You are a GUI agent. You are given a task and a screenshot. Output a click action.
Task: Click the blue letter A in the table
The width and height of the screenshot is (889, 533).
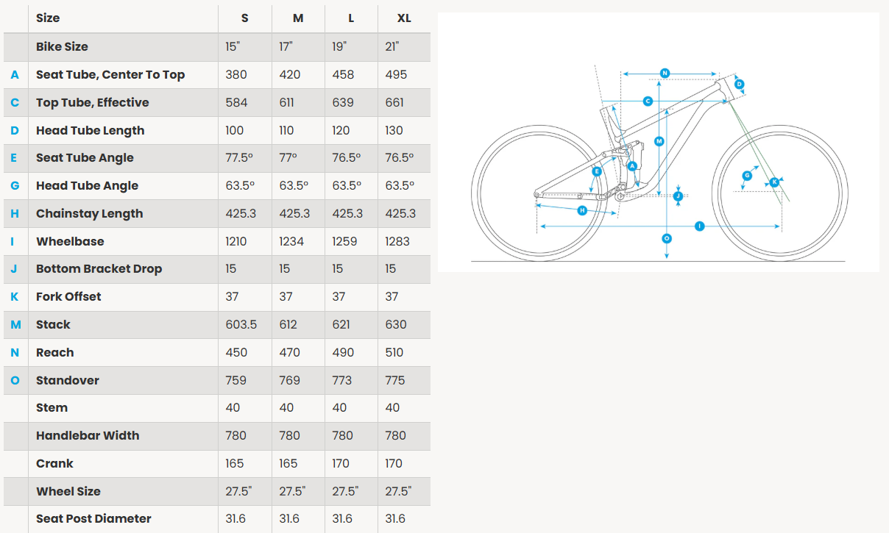(15, 74)
